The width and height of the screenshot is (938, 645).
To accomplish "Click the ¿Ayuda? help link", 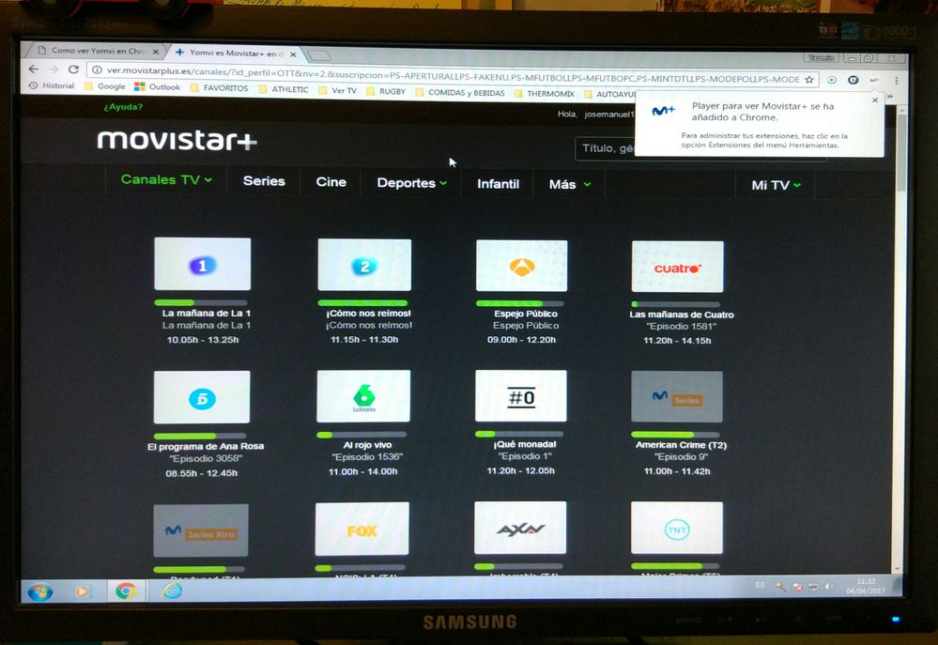I will [x=123, y=107].
